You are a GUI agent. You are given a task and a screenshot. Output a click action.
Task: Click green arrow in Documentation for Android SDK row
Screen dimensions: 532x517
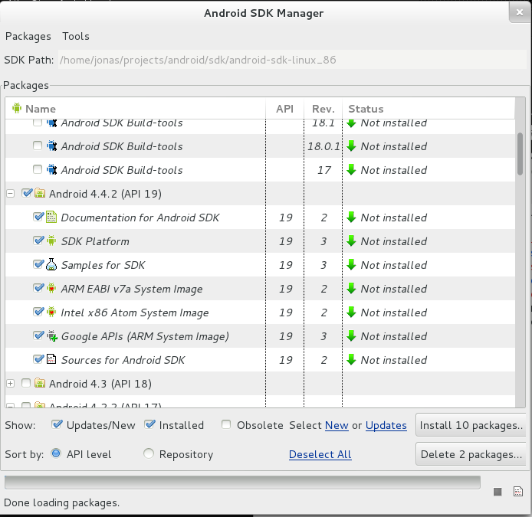(352, 217)
